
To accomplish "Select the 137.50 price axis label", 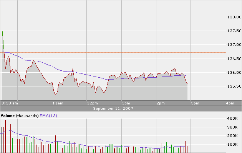I will 234,31.
